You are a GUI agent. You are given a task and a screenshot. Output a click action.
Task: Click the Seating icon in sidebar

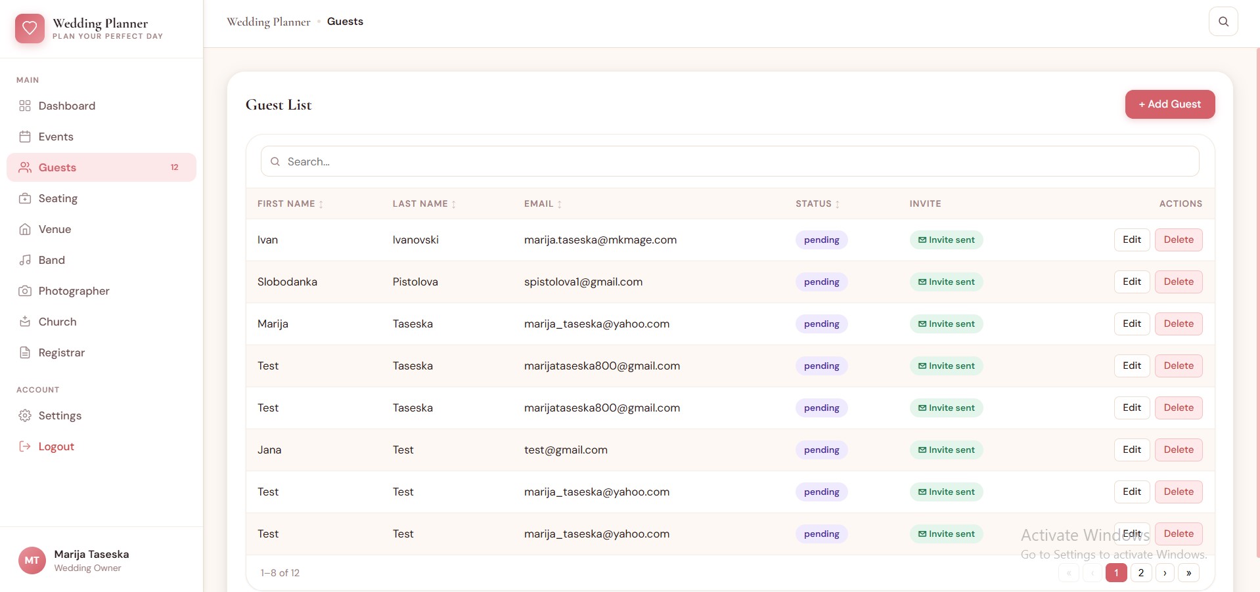25,198
